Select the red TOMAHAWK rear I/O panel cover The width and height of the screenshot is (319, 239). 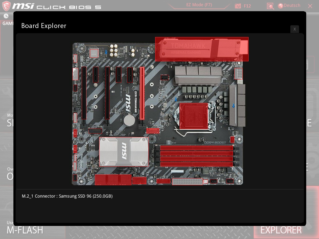pyautogui.click(x=202, y=49)
